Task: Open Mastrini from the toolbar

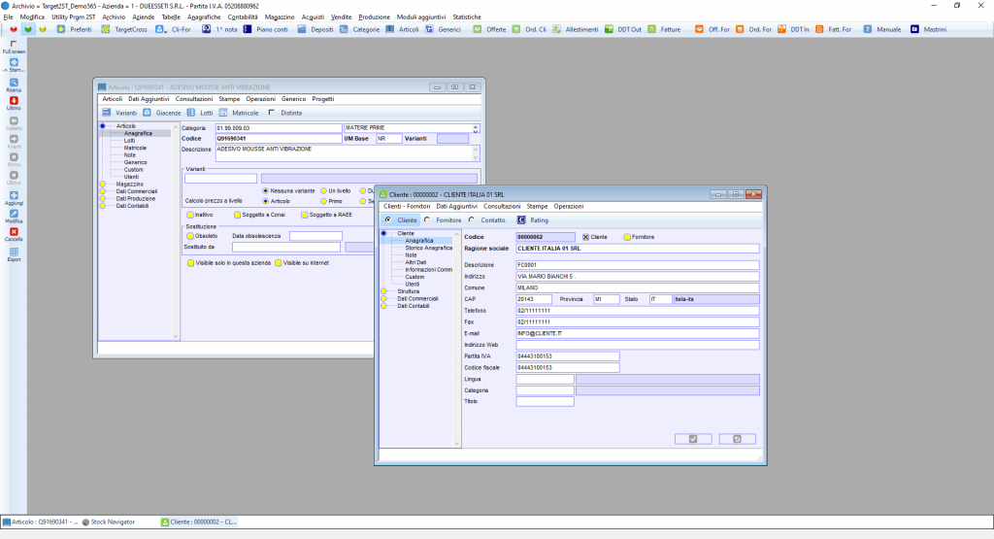Action: (x=928, y=29)
